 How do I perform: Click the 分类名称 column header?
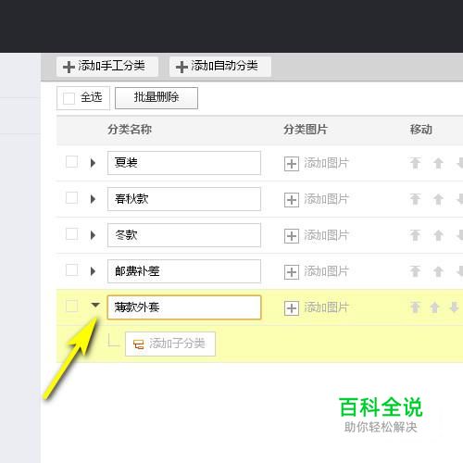(130, 130)
